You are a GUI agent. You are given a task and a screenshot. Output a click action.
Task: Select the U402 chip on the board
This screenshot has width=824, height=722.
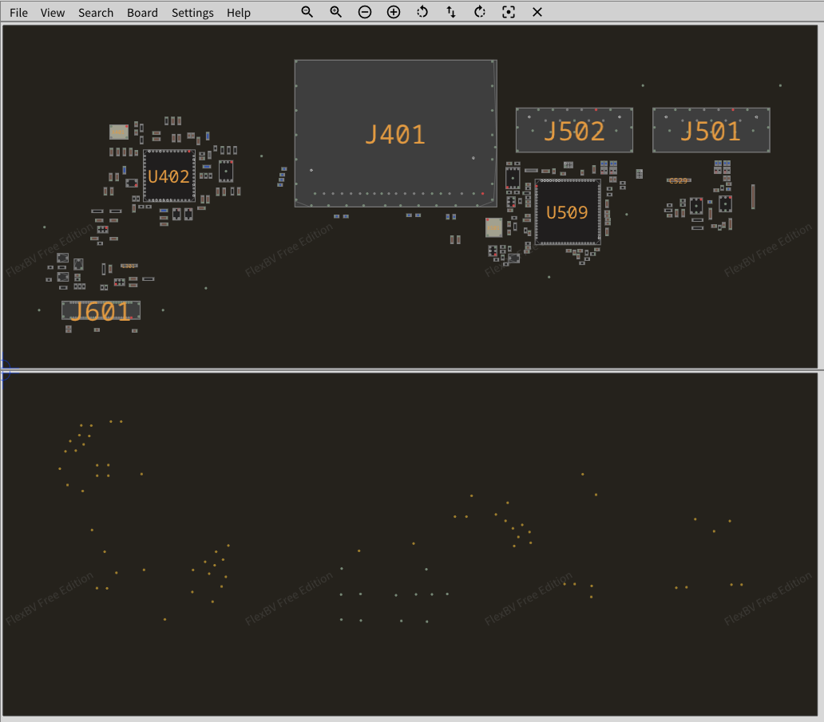[x=168, y=176]
